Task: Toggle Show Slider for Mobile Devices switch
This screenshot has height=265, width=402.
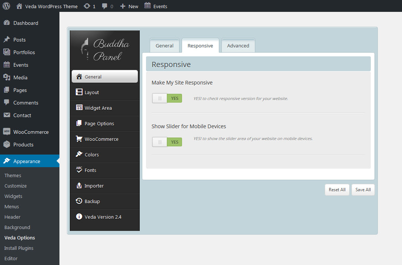Action: (167, 142)
